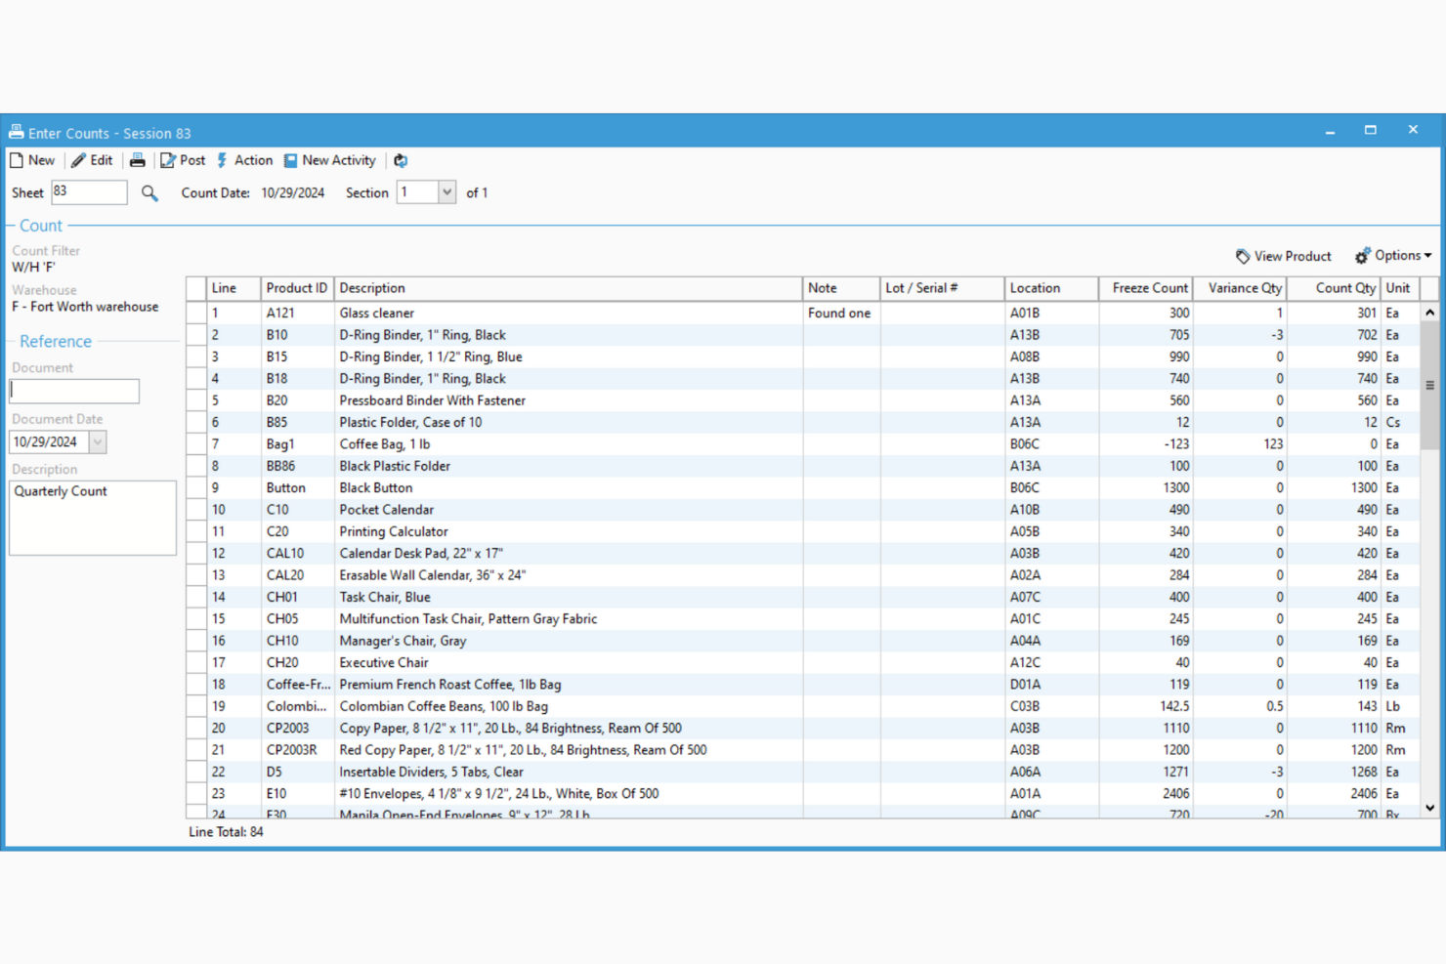Create a new count entry with New icon
The image size is (1446, 964).
tap(15, 160)
